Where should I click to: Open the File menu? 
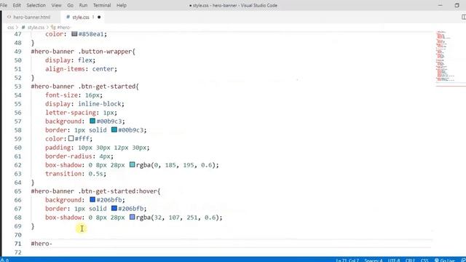tap(4, 5)
